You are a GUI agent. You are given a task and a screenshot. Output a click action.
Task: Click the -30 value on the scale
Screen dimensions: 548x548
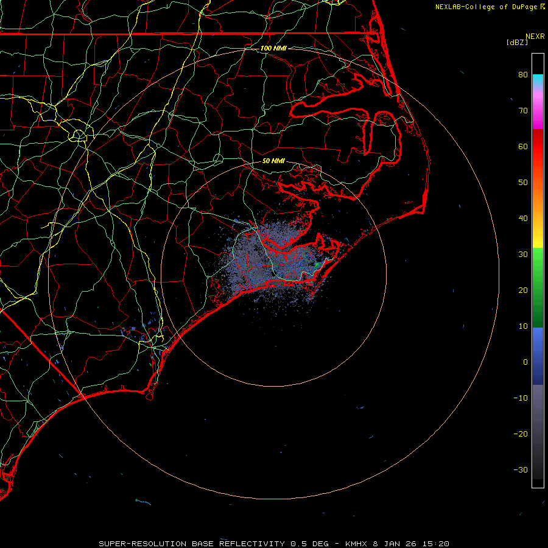pos(520,469)
